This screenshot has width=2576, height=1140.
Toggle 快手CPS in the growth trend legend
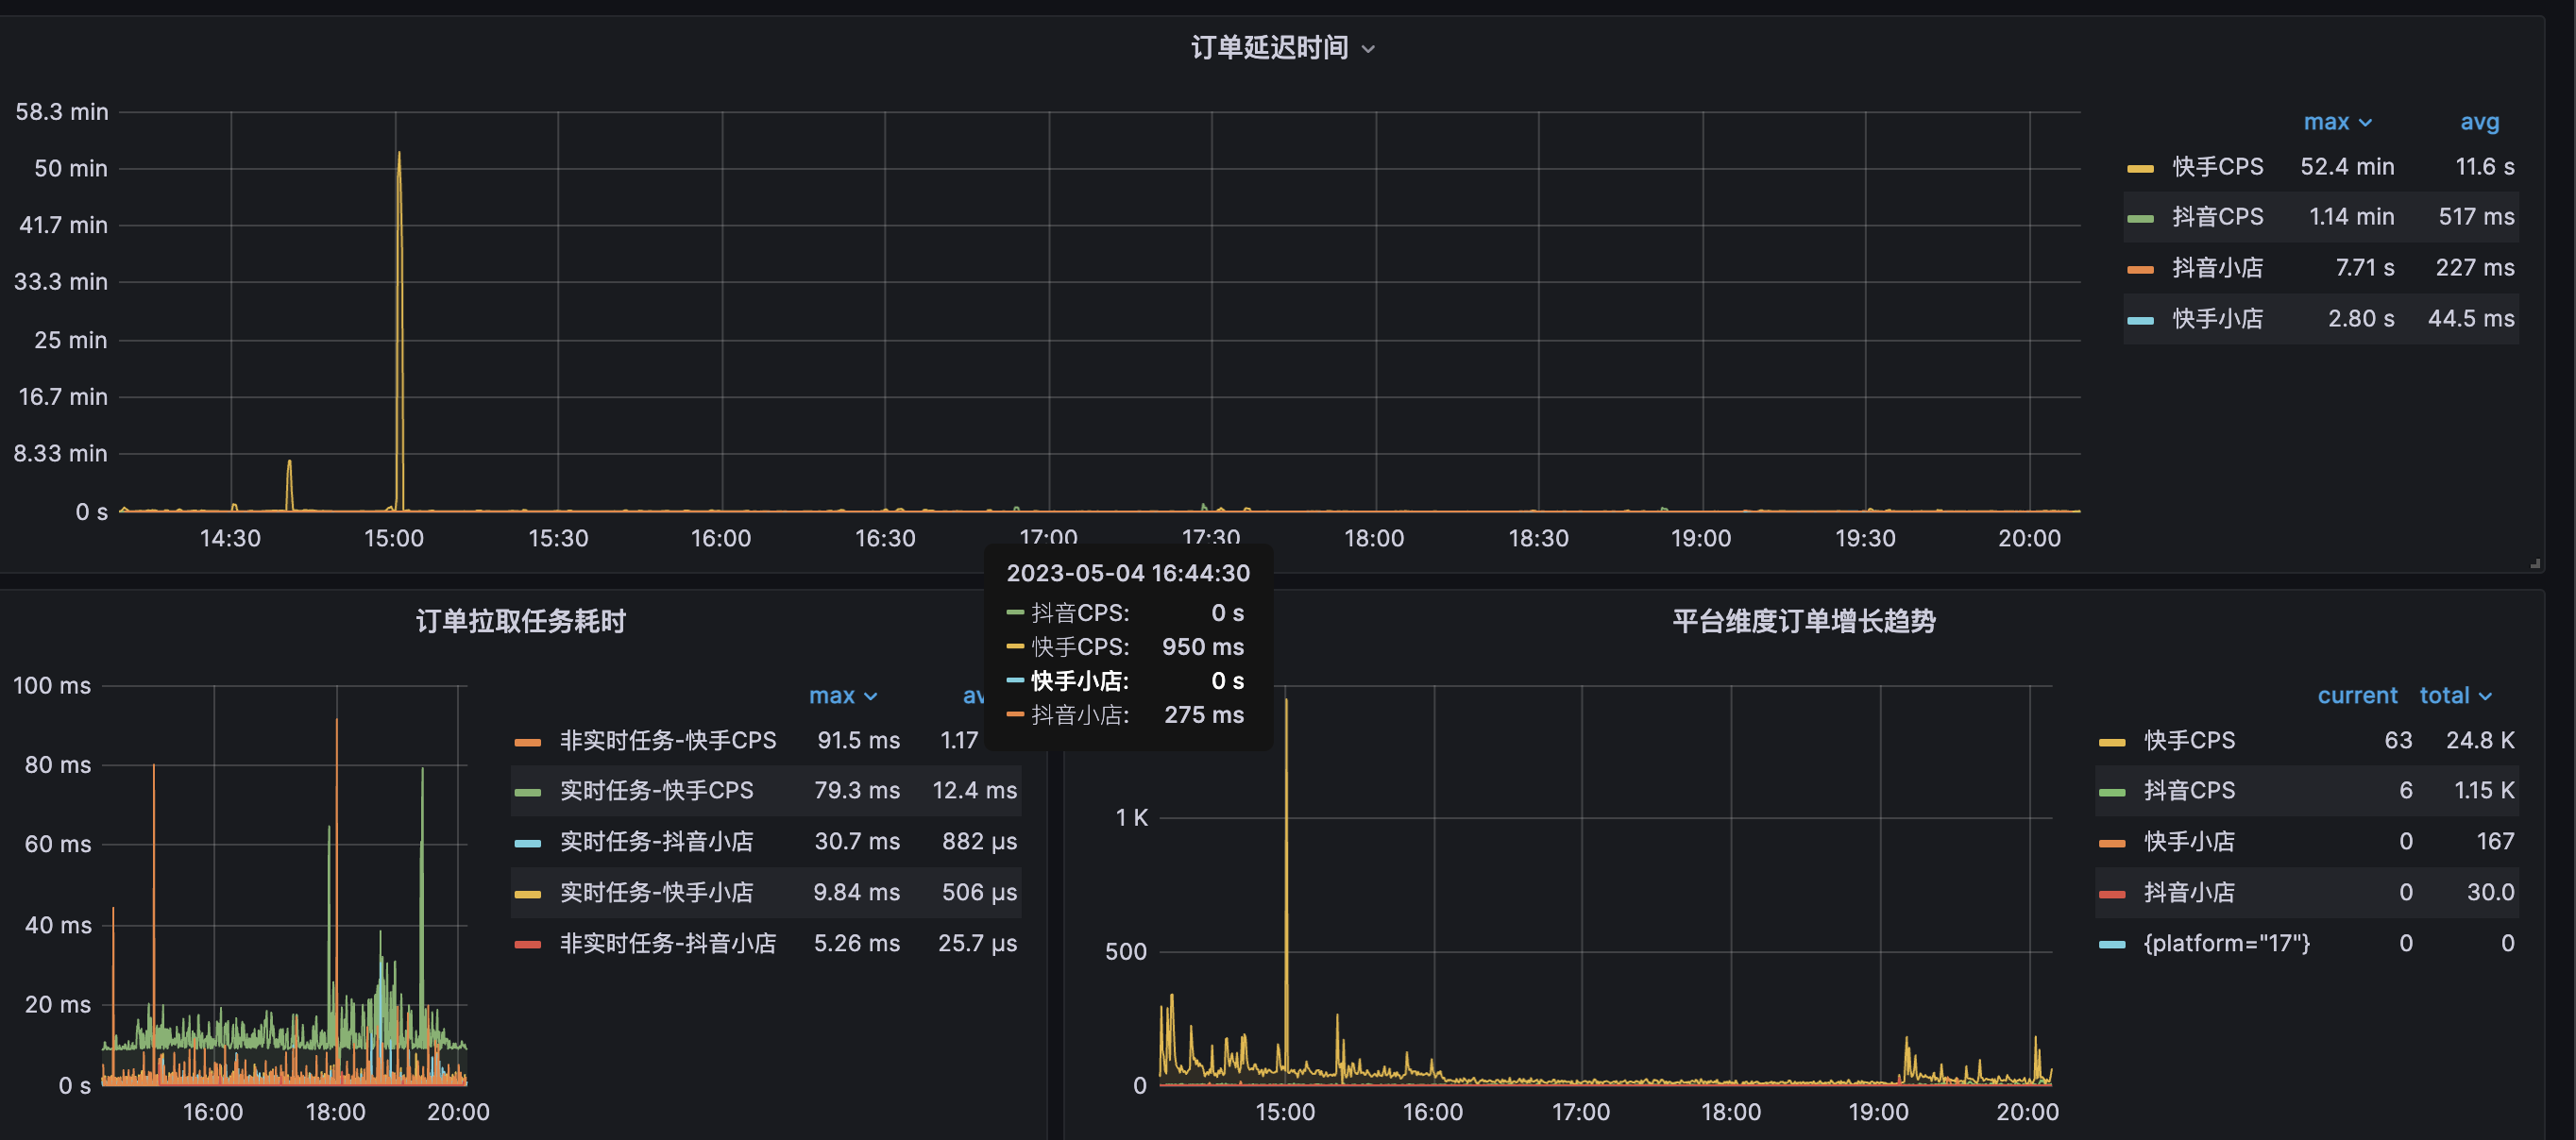(x=2189, y=741)
